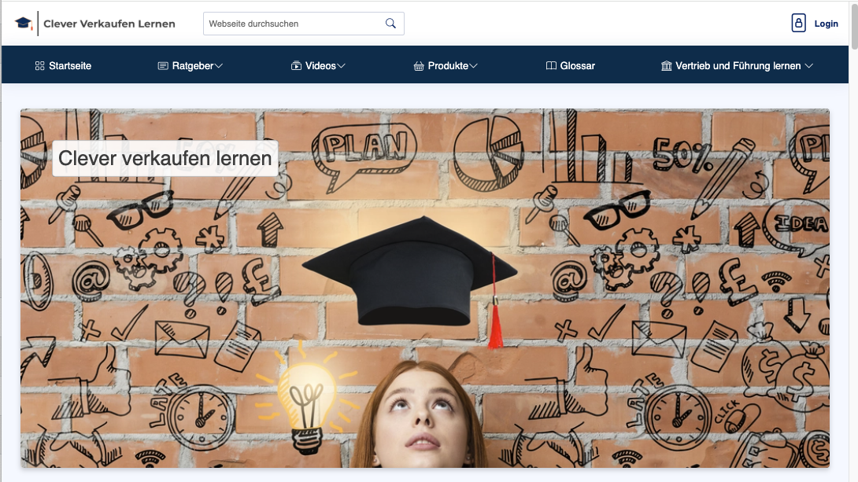Click the magnifying glass search icon
This screenshot has width=858, height=482.
(x=390, y=24)
